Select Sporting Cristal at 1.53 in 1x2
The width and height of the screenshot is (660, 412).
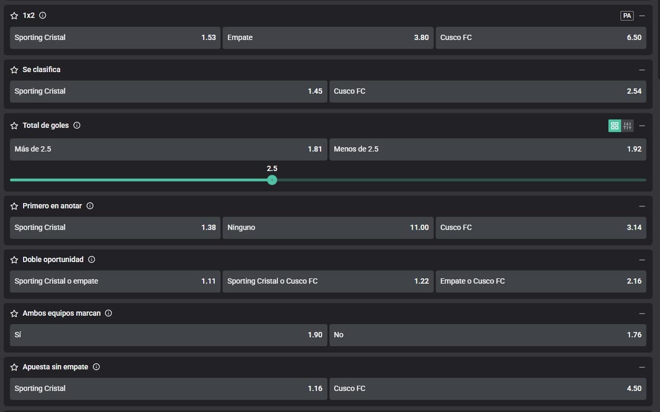click(115, 38)
